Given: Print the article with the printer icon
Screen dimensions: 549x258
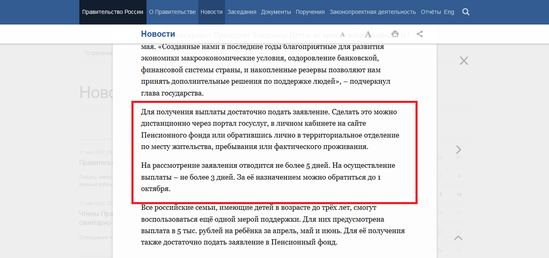Looking at the screenshot, I should click(395, 34).
